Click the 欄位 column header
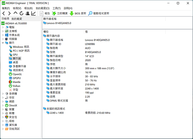This screenshot has width=193, height=139. (x=63, y=32)
